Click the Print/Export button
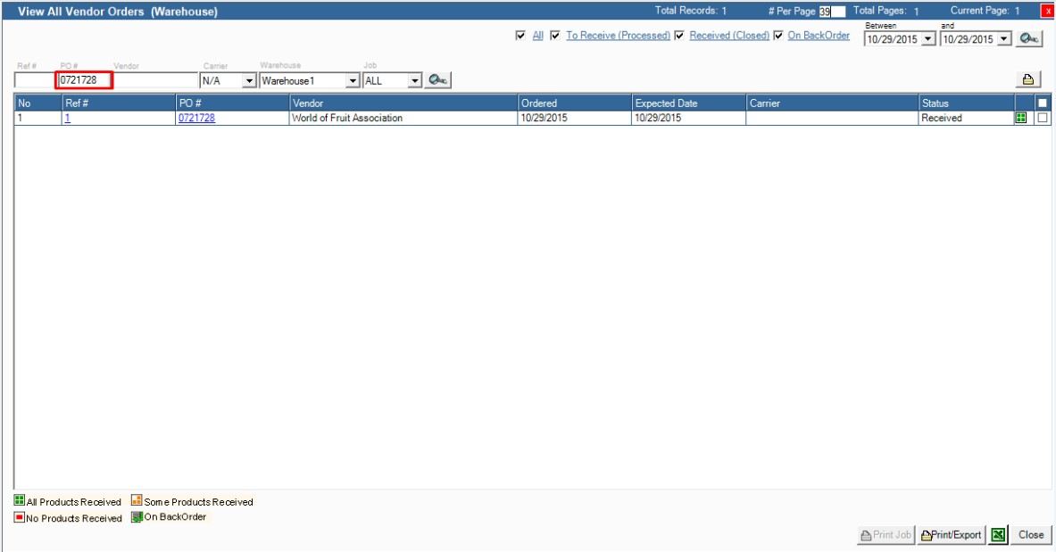 click(952, 535)
